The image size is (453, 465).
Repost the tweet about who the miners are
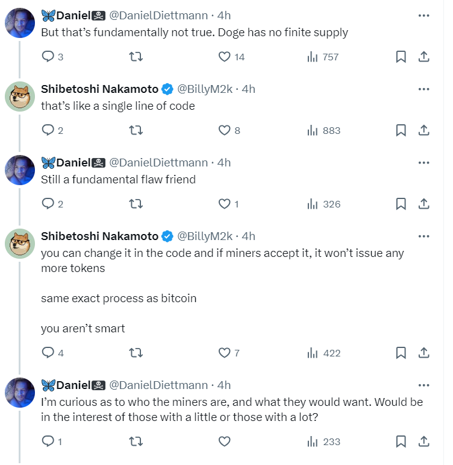click(x=136, y=441)
